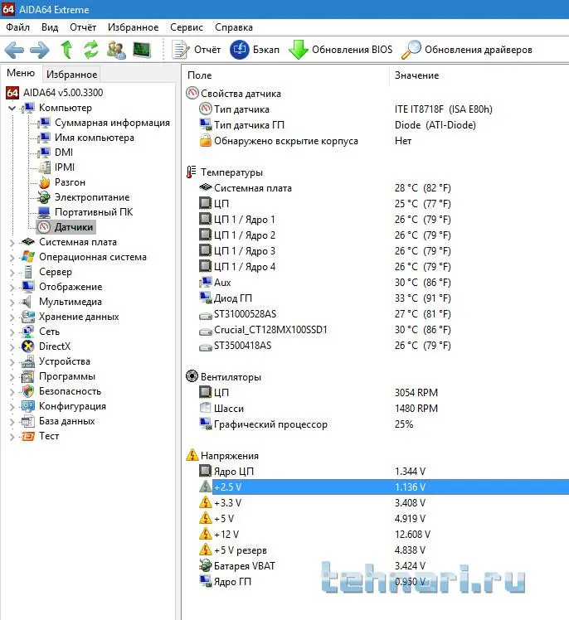Open the user management people icon
This screenshot has width=569, height=620.
[116, 50]
